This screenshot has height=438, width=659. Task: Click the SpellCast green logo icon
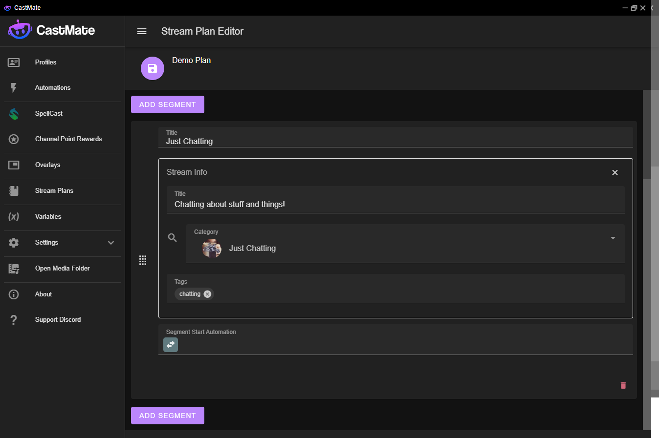coord(14,114)
